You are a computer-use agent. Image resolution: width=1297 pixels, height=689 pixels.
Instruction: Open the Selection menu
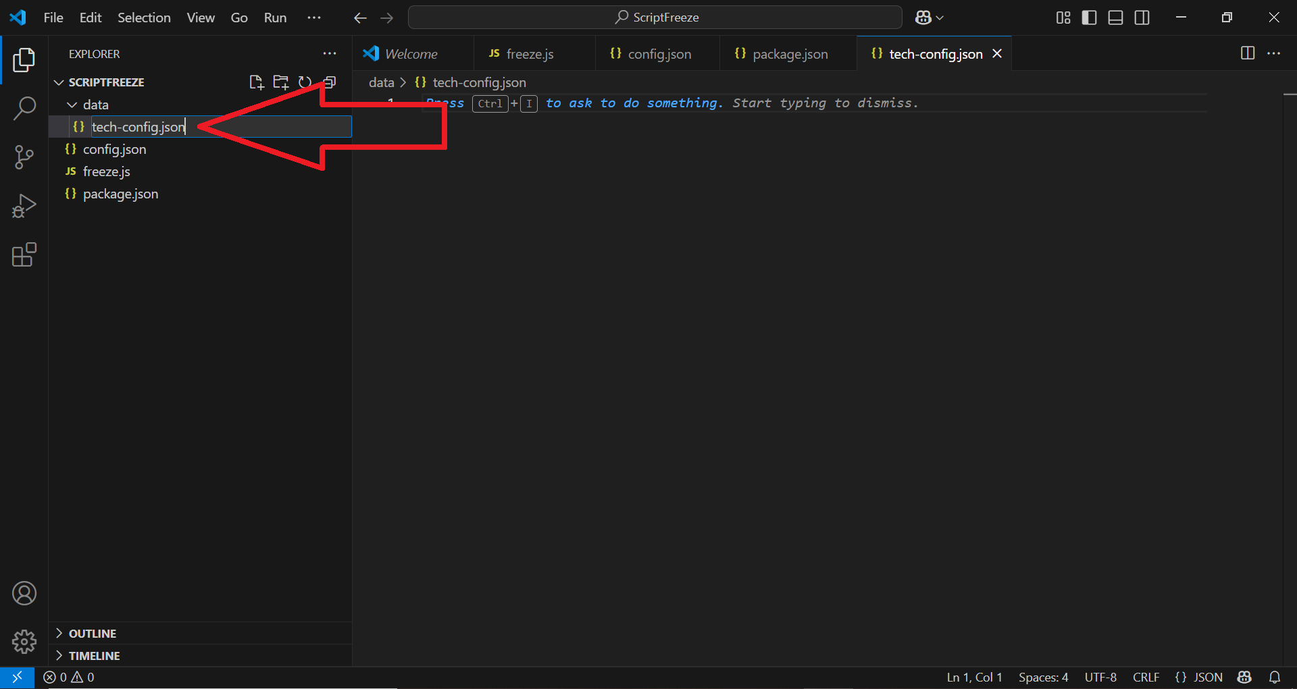(x=144, y=18)
